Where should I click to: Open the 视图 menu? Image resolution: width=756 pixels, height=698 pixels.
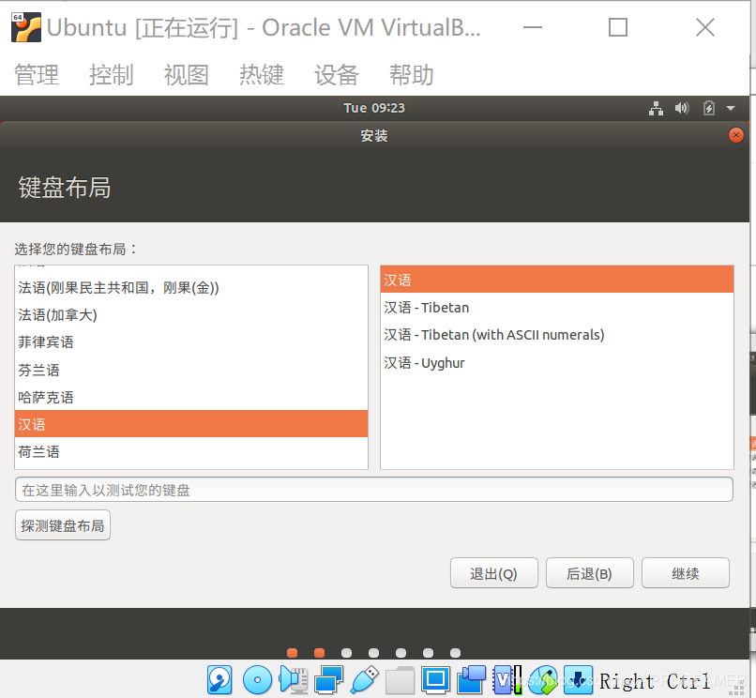[x=186, y=75]
